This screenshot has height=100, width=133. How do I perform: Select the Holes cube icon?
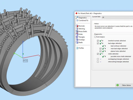[77, 34]
